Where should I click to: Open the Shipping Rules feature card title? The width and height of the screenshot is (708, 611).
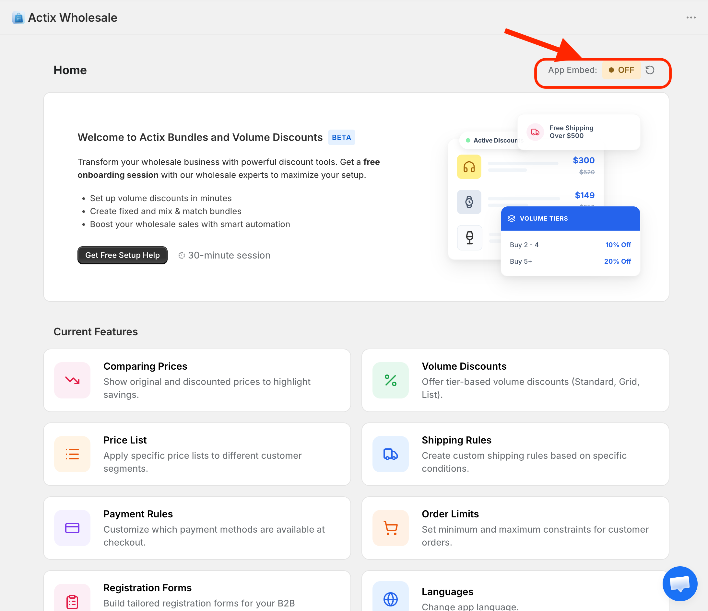(x=456, y=440)
